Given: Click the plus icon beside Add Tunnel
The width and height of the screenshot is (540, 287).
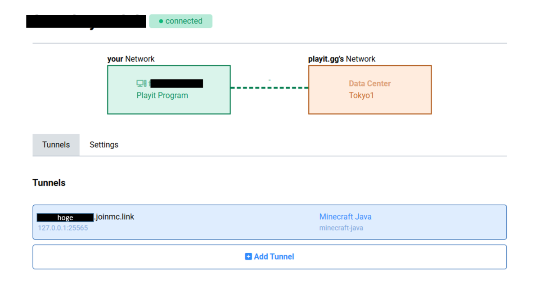Looking at the screenshot, I should click(x=248, y=256).
